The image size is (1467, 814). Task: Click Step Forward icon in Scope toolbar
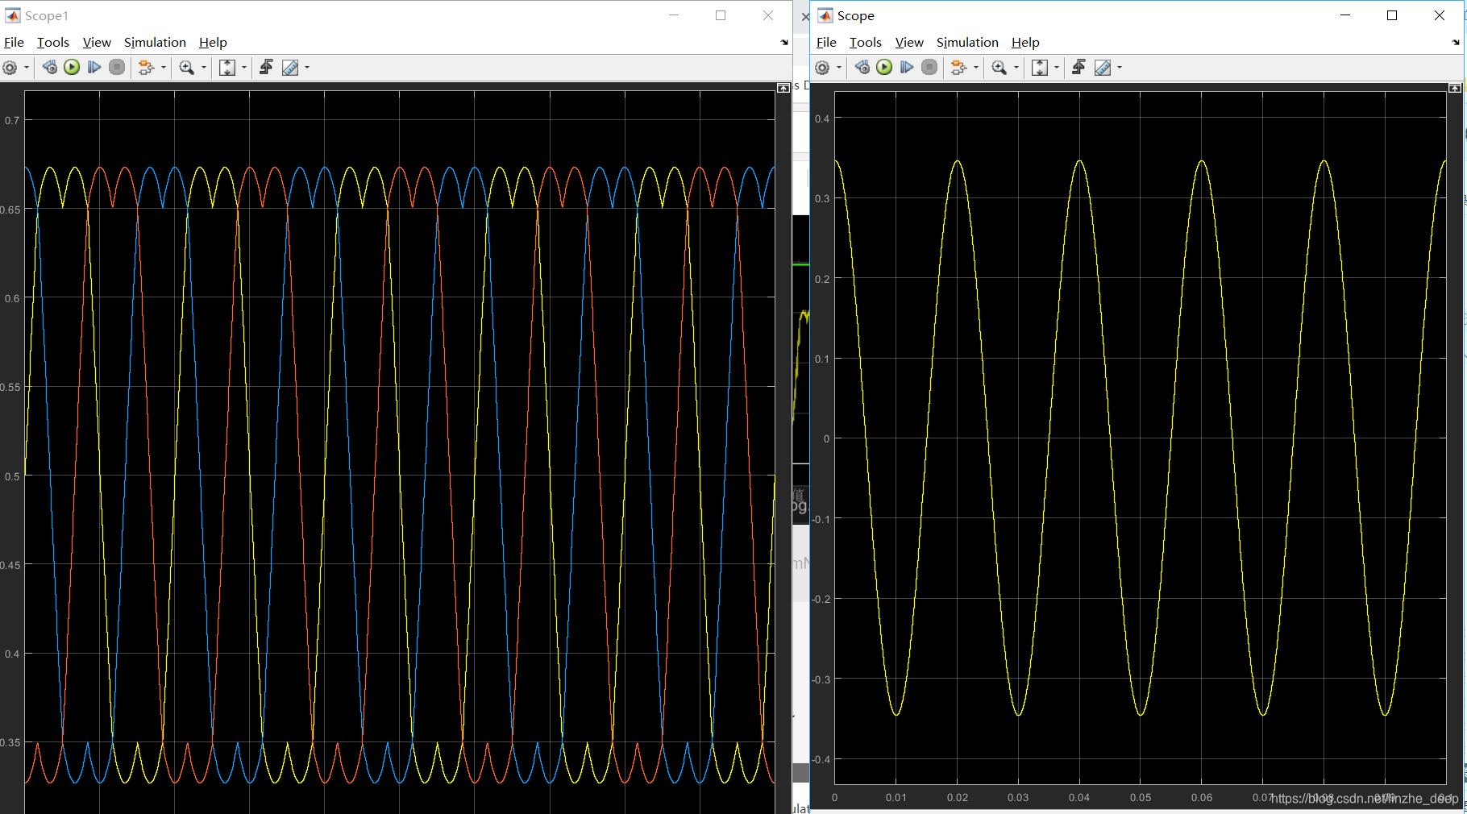pyautogui.click(x=907, y=68)
